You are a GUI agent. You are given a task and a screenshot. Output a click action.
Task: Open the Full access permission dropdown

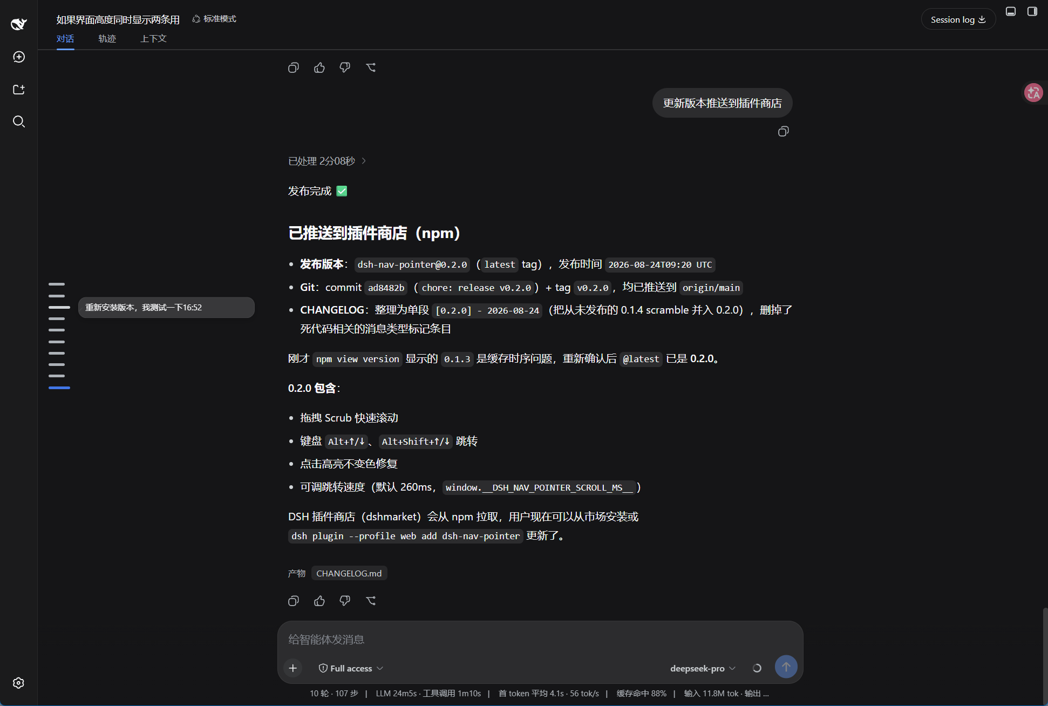click(351, 668)
